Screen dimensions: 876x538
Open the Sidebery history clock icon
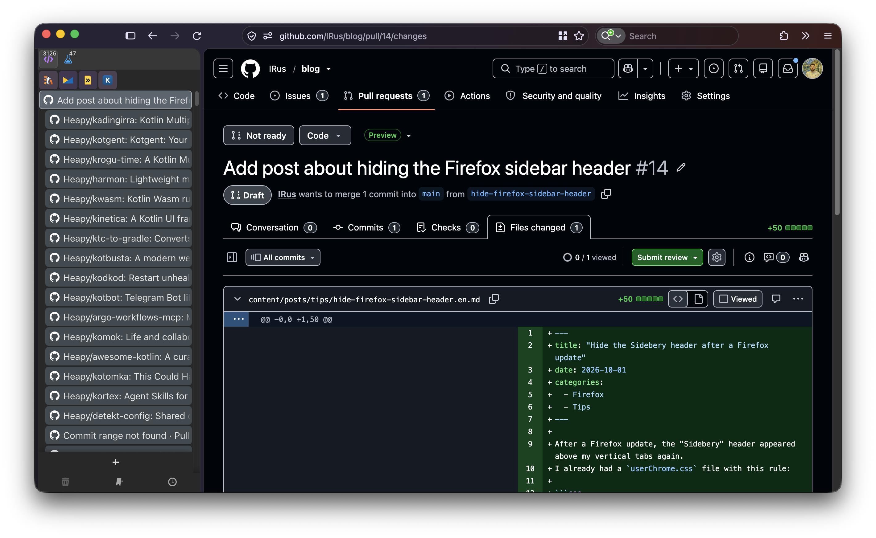tap(172, 482)
